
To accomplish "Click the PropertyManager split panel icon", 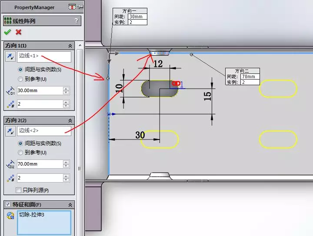I will (x=72, y=7).
